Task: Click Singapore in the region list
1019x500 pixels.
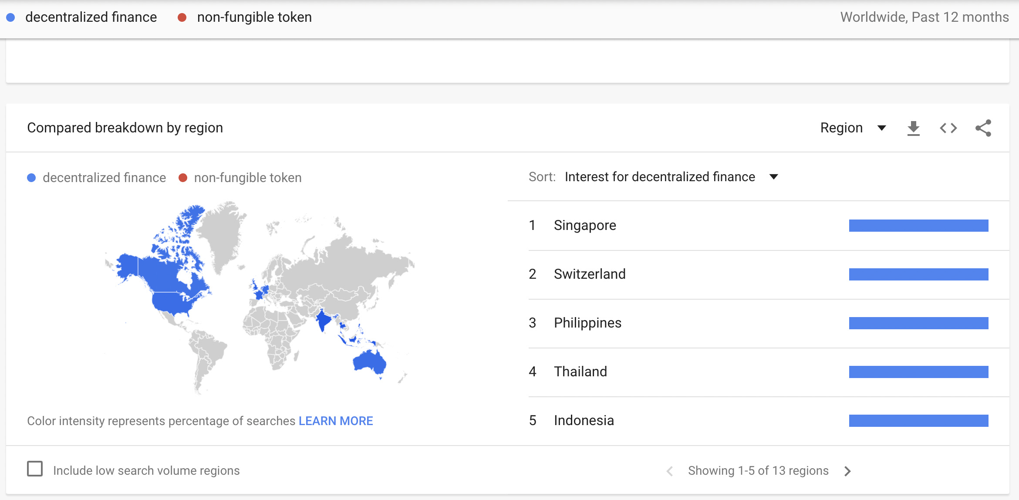Action: coord(585,226)
